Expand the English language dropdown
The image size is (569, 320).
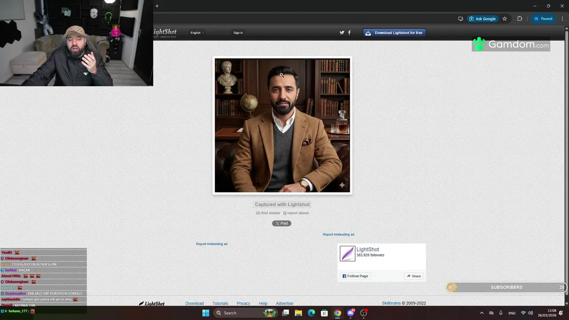point(197,32)
